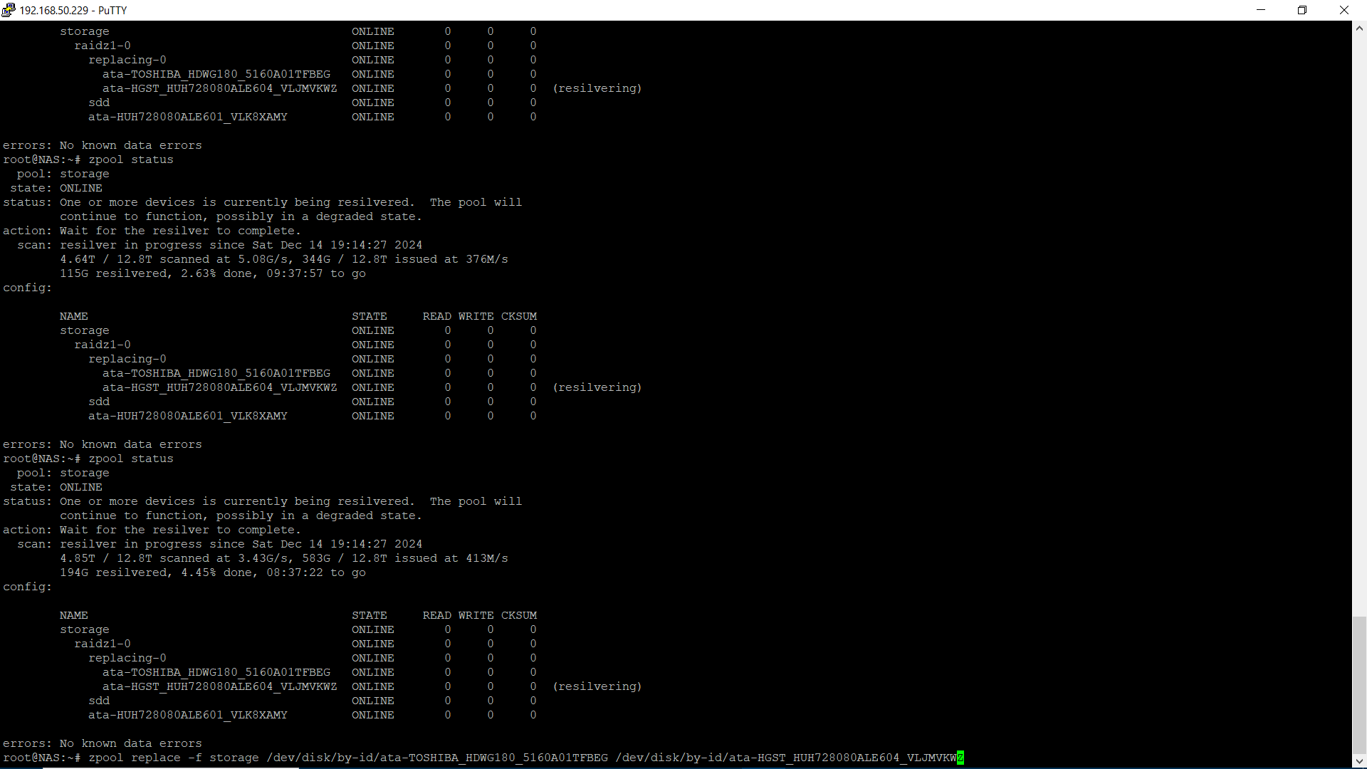Click the 'issued at 376M/s' text
The image size is (1367, 769).
point(451,259)
